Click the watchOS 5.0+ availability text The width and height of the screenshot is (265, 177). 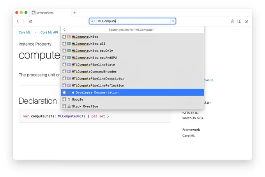[193, 118]
